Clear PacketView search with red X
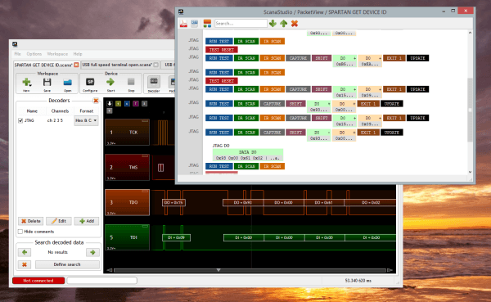 pyautogui.click(x=295, y=23)
